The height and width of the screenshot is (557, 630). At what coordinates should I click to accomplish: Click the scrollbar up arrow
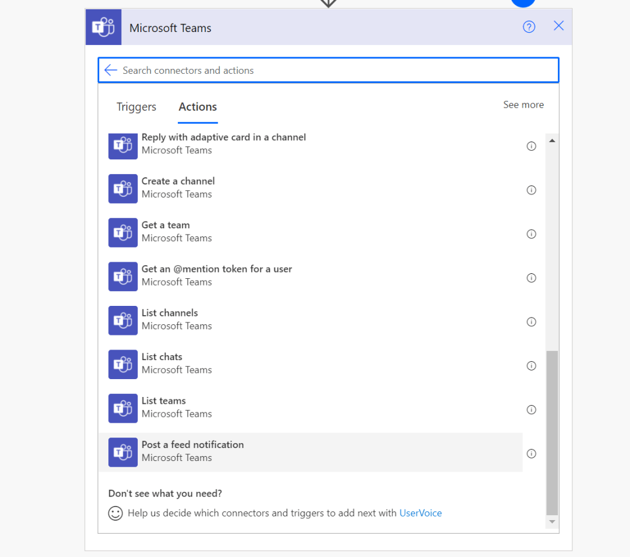point(552,141)
